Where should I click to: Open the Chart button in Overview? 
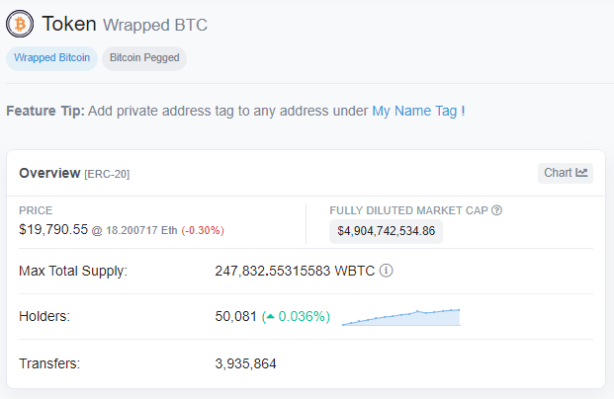(x=566, y=173)
